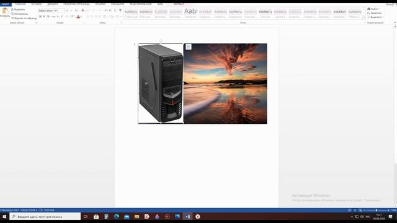Switch to the ГЛАВНАЯ tab

[x=20, y=4]
